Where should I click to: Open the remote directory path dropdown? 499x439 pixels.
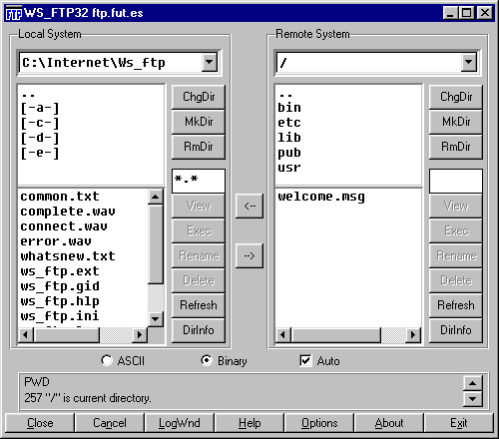pos(469,62)
